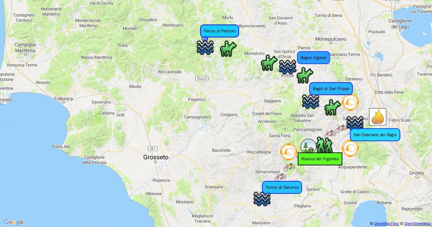Image resolution: width=432 pixels, height=227 pixels.
Task: Click the Cinigiano place name
Action: point(229,115)
